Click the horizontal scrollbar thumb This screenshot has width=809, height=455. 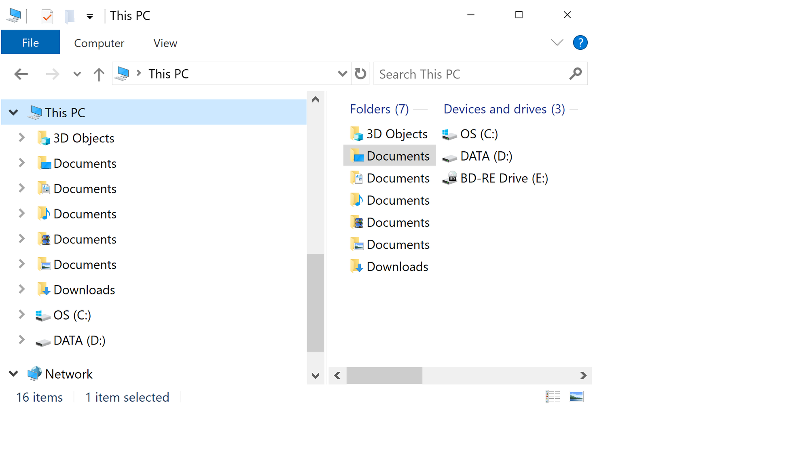click(384, 376)
